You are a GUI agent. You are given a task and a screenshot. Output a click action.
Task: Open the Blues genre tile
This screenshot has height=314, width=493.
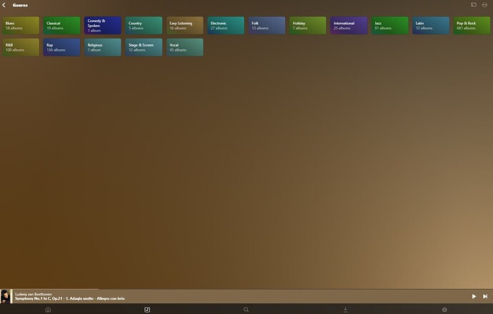coord(21,26)
